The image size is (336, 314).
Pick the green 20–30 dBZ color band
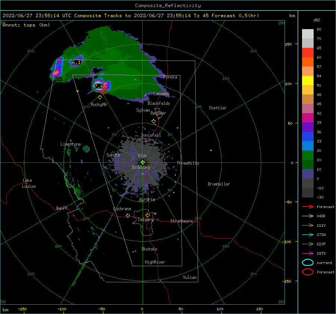308,155
